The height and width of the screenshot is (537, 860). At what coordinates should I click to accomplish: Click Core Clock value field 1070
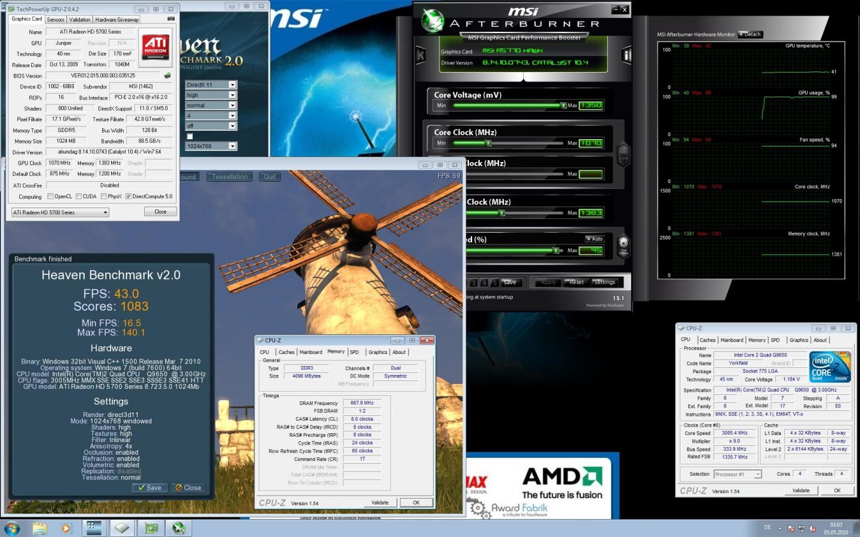[590, 143]
